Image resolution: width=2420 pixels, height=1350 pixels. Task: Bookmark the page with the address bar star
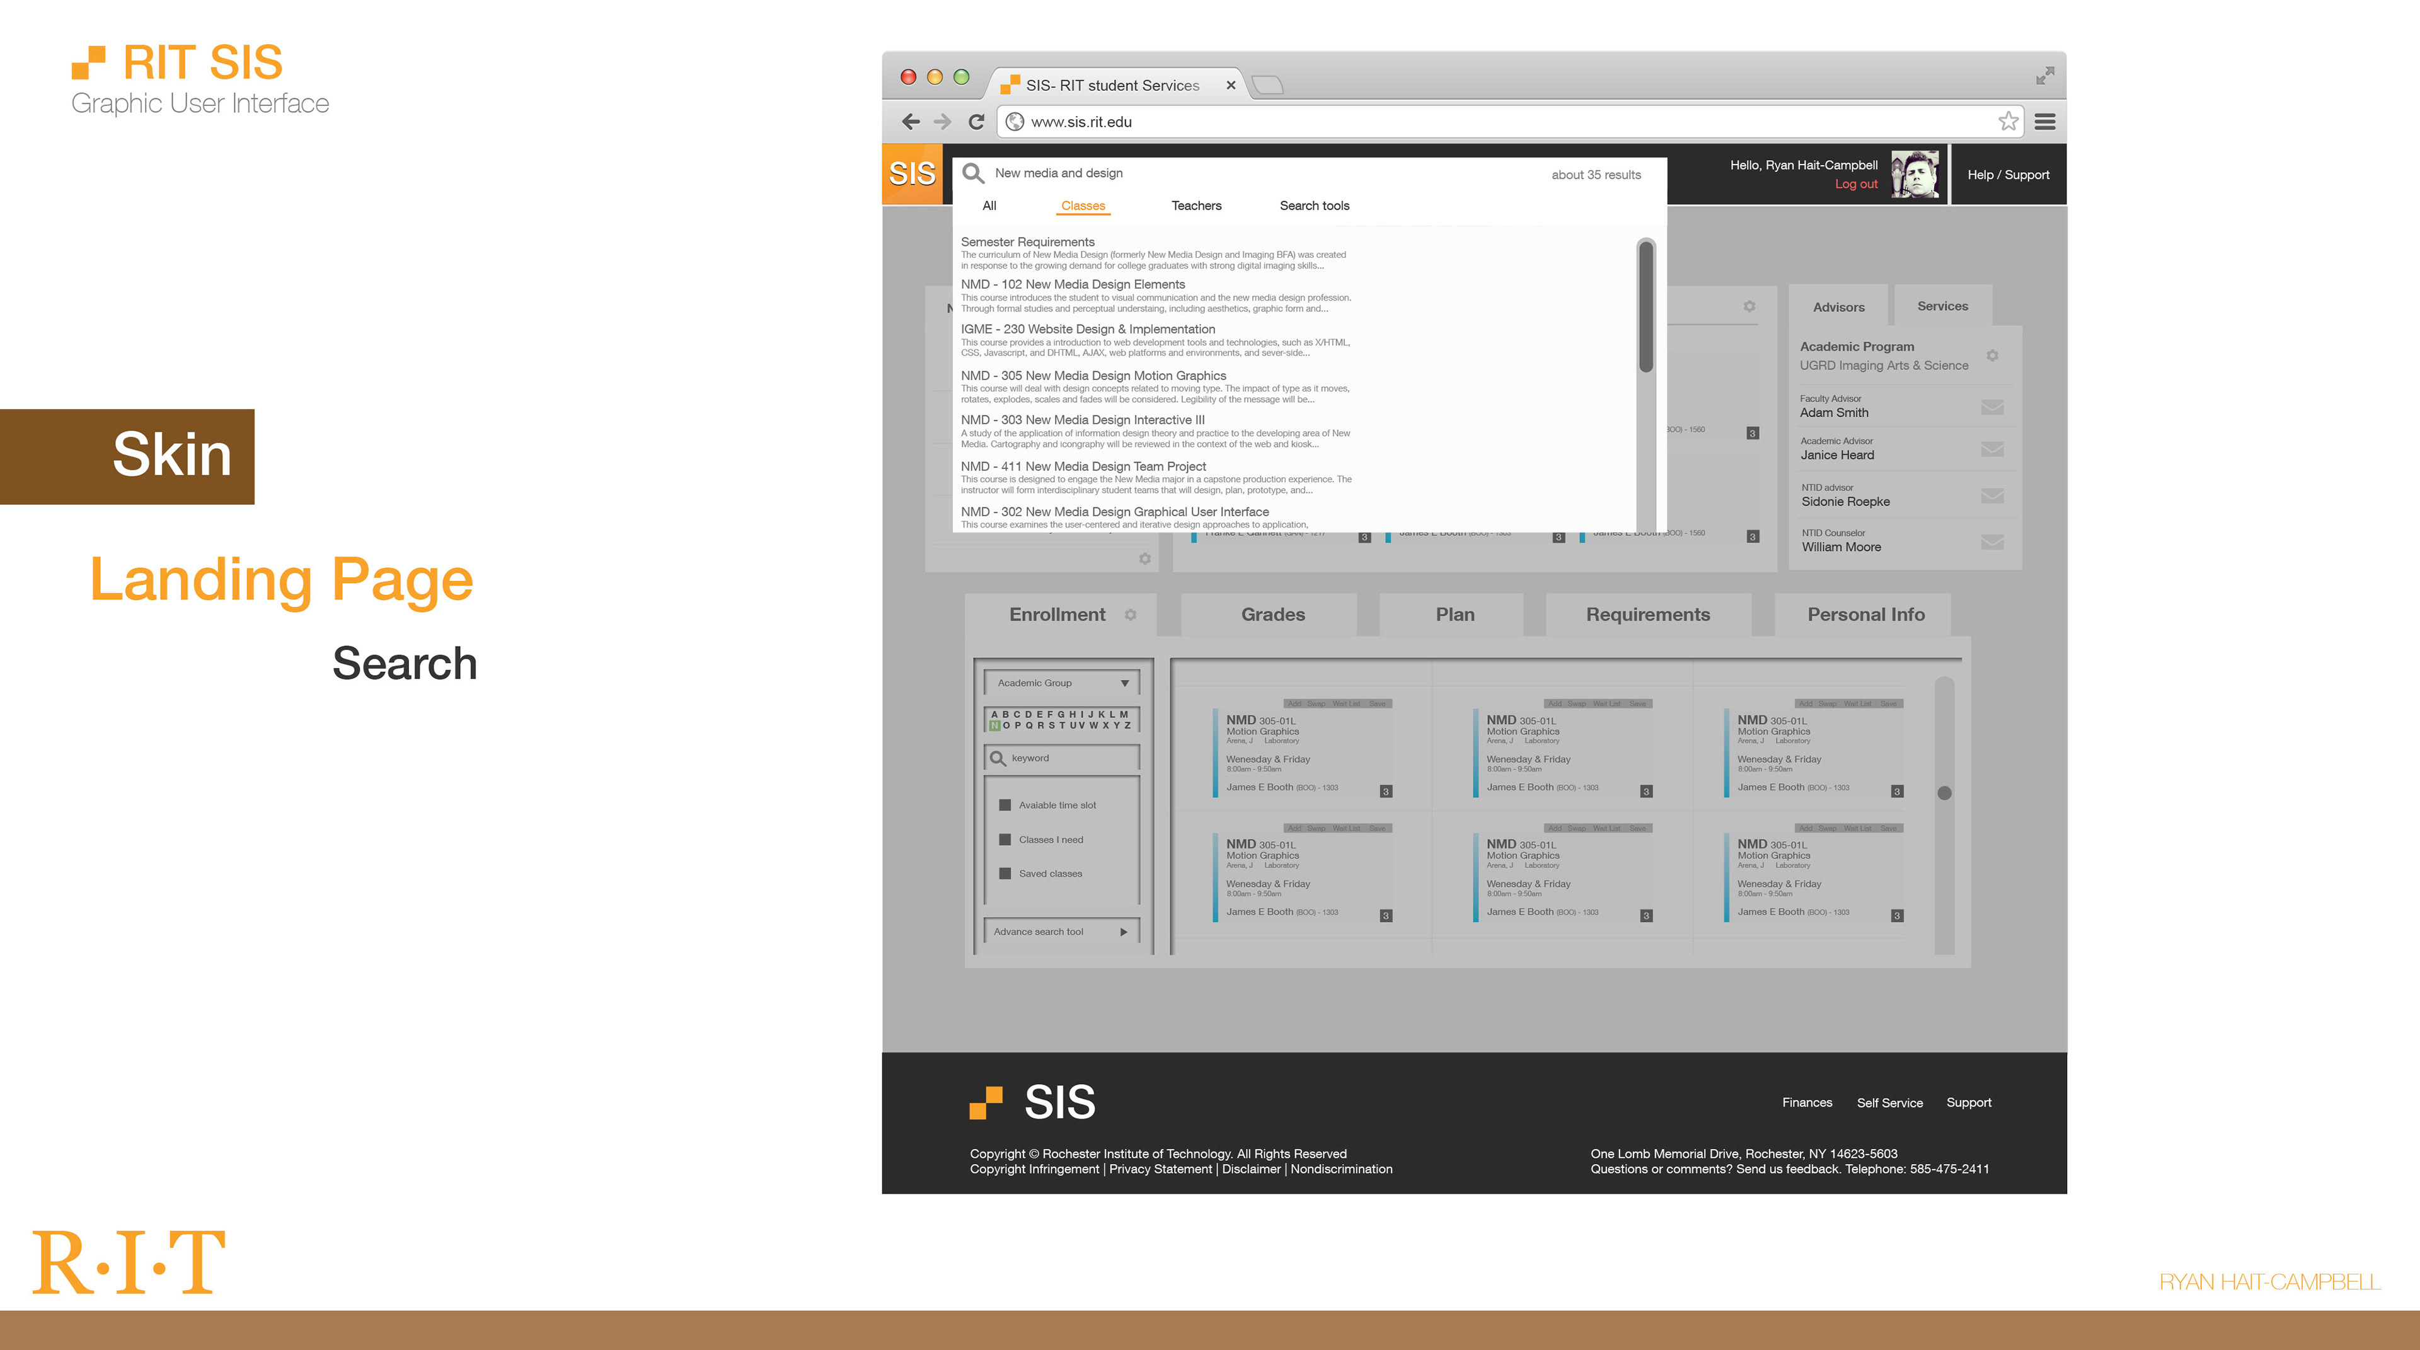pos(2008,121)
